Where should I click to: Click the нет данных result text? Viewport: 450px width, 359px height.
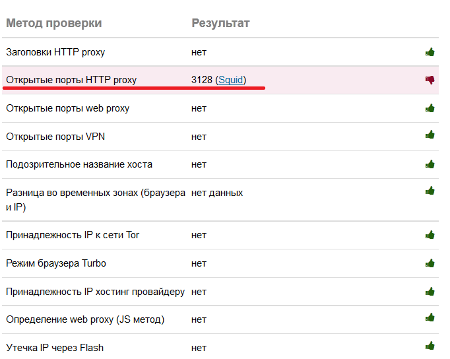pos(217,193)
